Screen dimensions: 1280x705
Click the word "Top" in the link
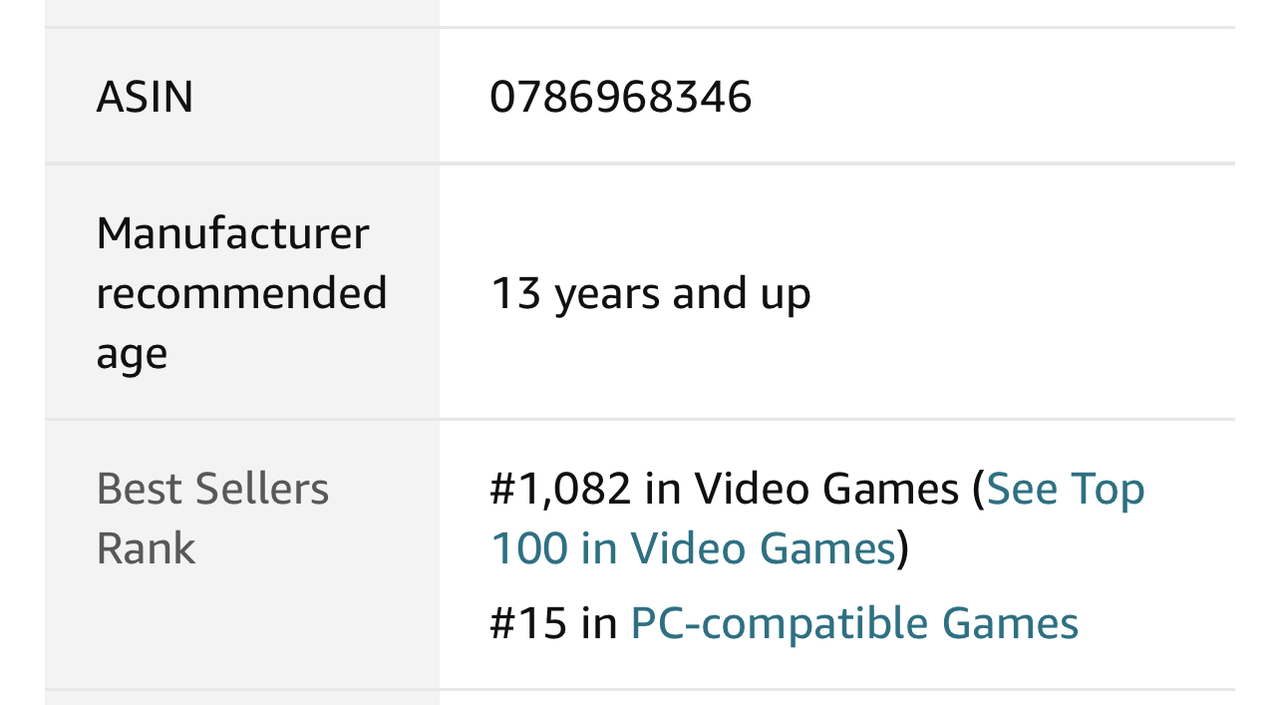pos(1108,489)
